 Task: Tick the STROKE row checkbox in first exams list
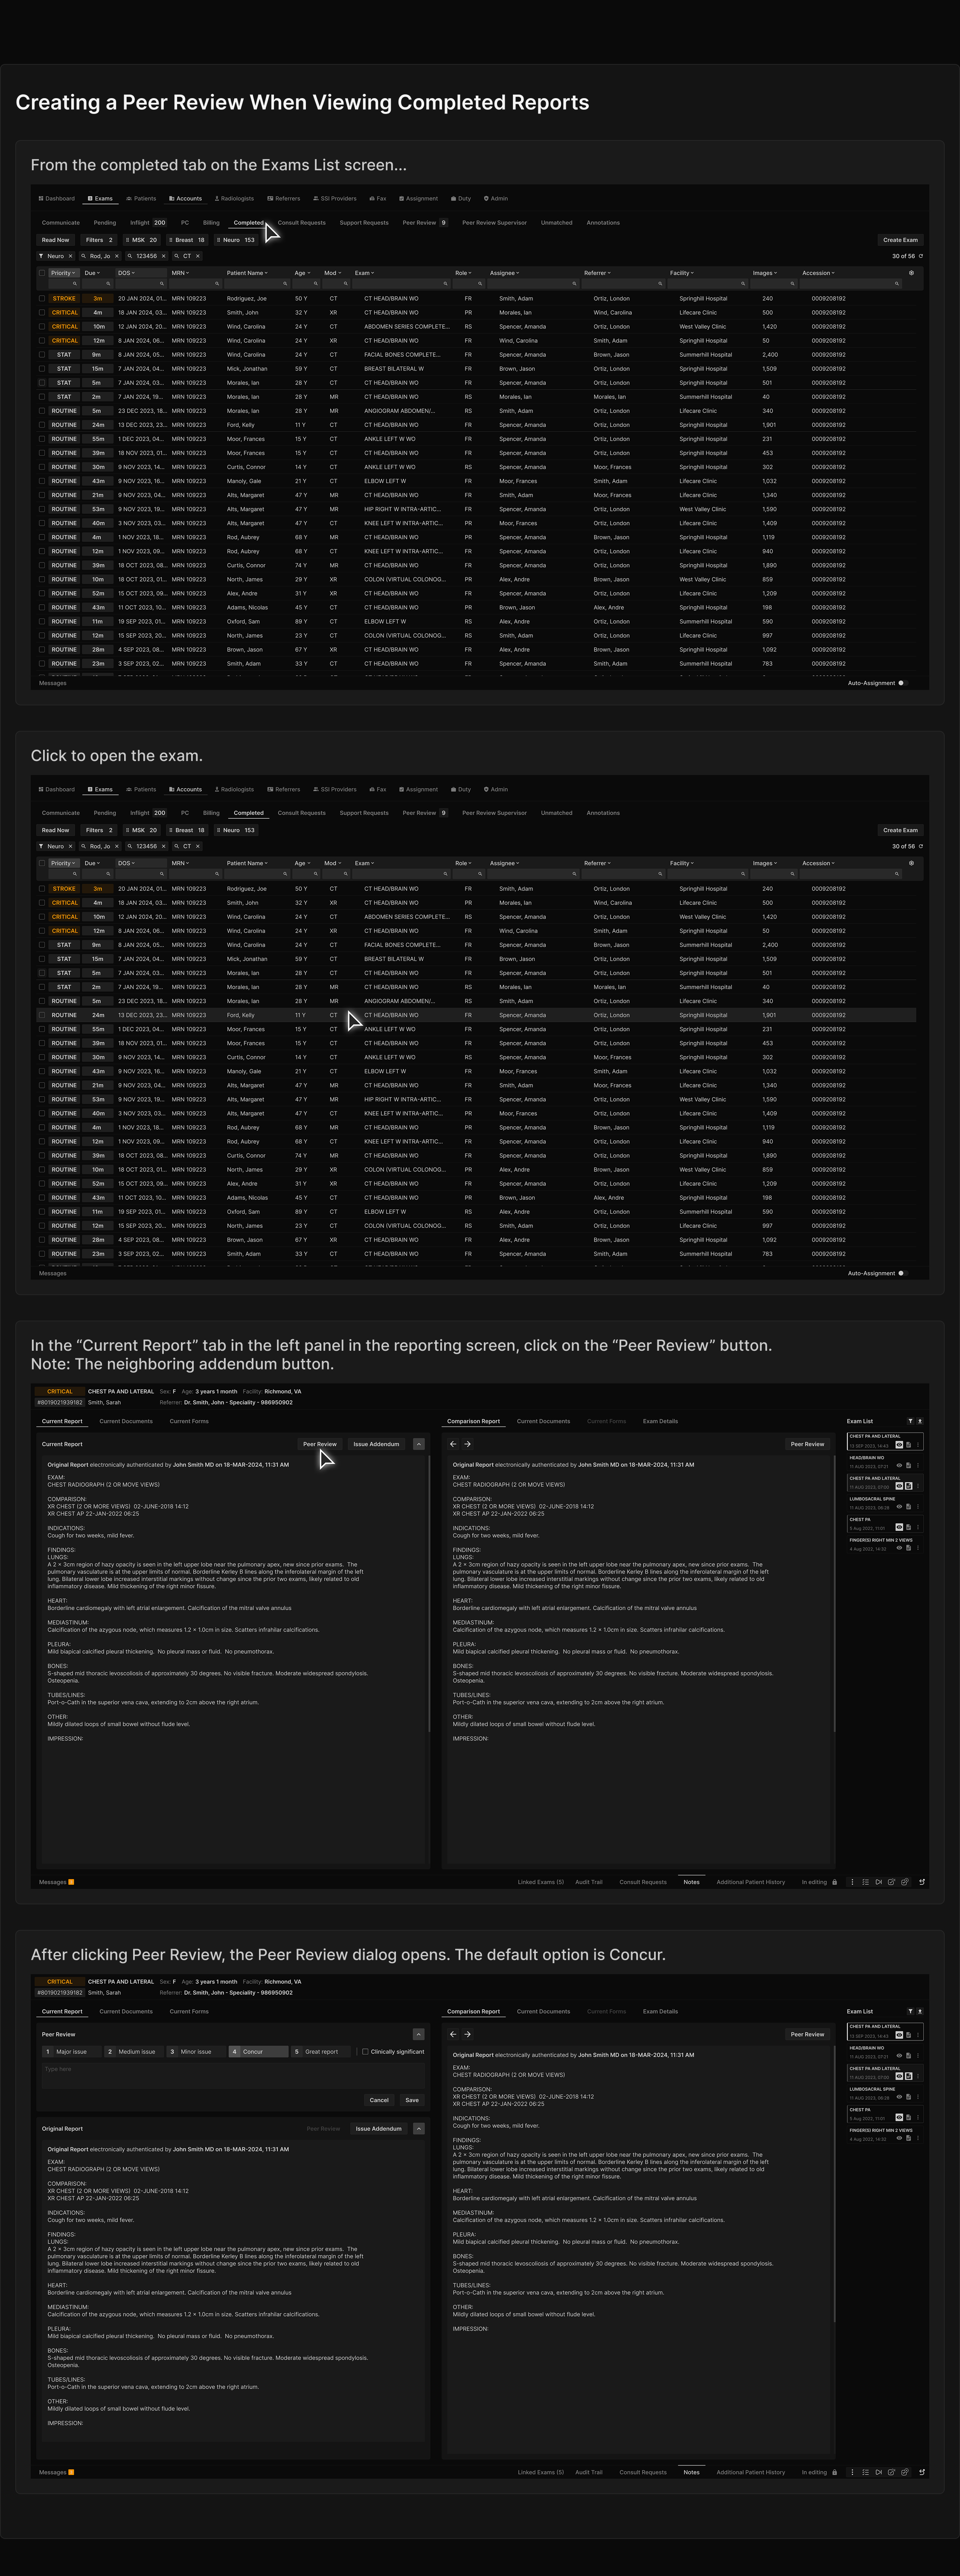click(42, 298)
